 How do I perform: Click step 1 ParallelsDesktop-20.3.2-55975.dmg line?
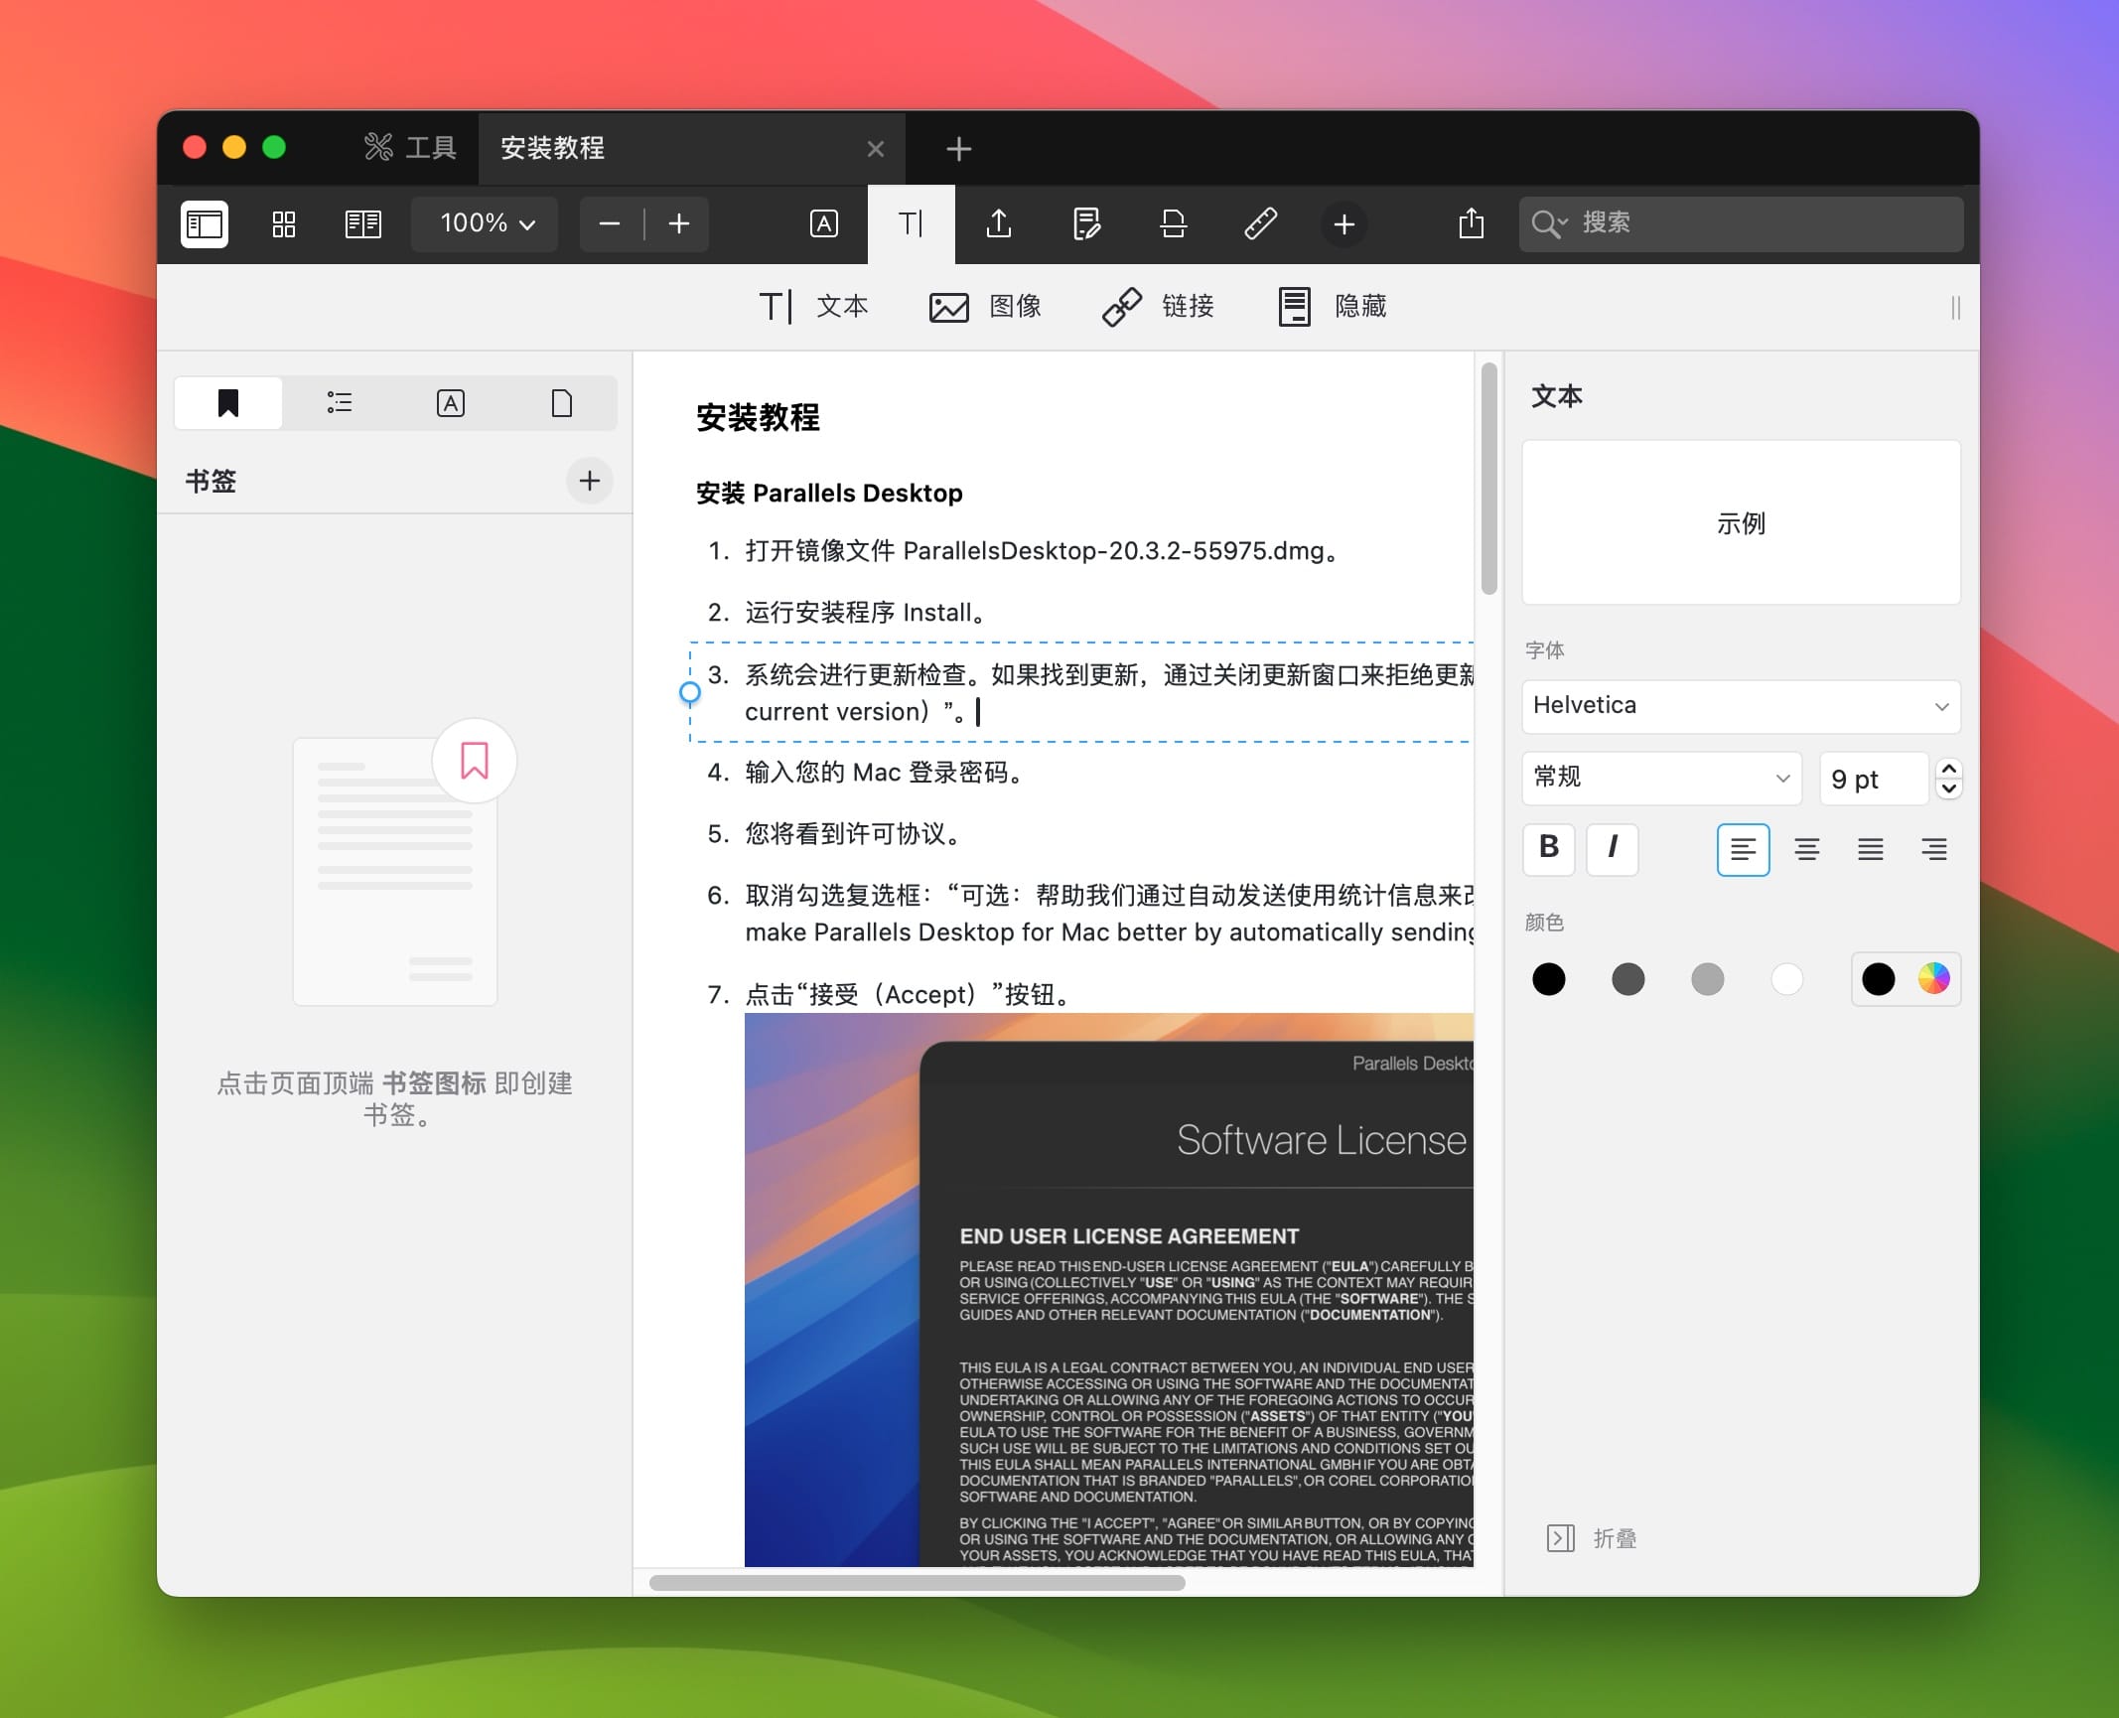(x=1023, y=551)
